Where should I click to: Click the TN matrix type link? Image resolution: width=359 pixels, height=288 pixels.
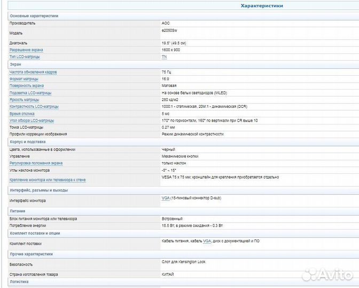pyautogui.click(x=164, y=57)
